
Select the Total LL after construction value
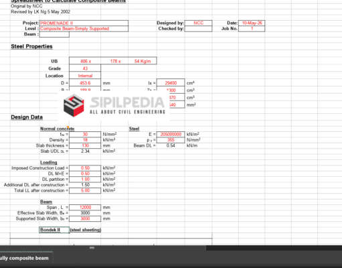point(85,190)
